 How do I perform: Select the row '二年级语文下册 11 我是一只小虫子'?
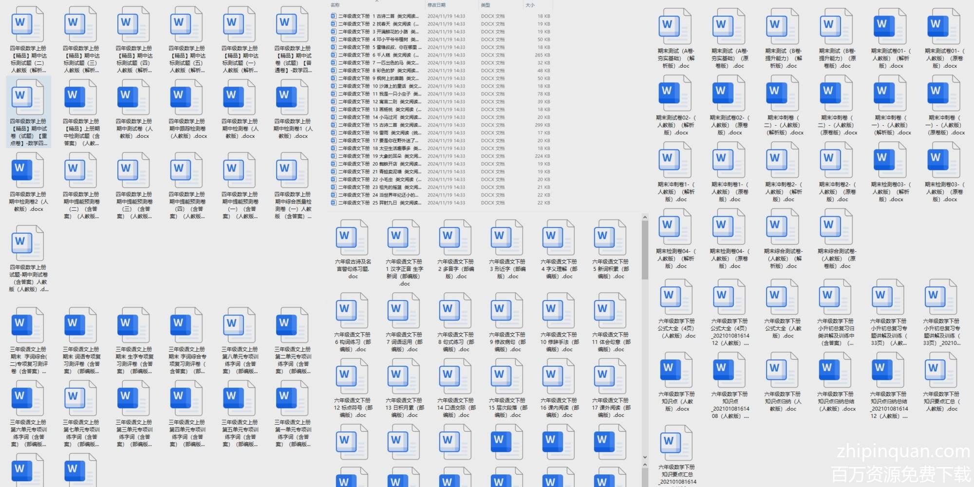[x=440, y=94]
